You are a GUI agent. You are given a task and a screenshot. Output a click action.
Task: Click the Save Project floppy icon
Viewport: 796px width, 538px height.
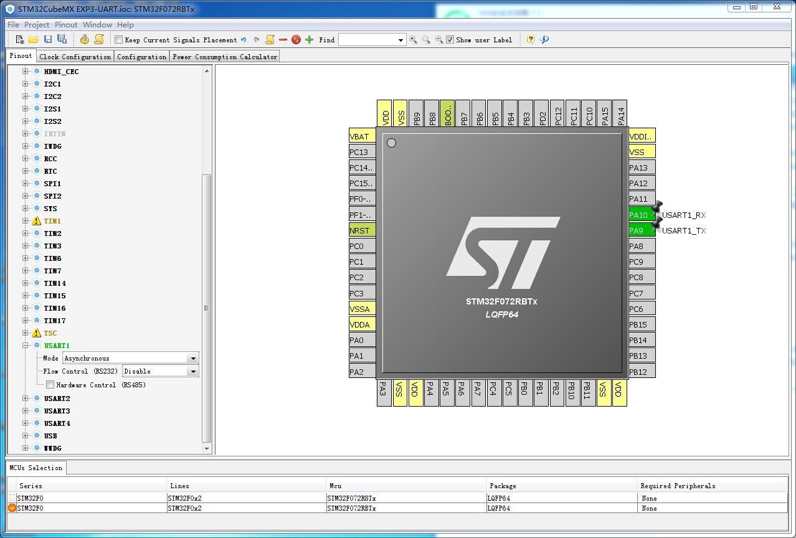pyautogui.click(x=48, y=40)
